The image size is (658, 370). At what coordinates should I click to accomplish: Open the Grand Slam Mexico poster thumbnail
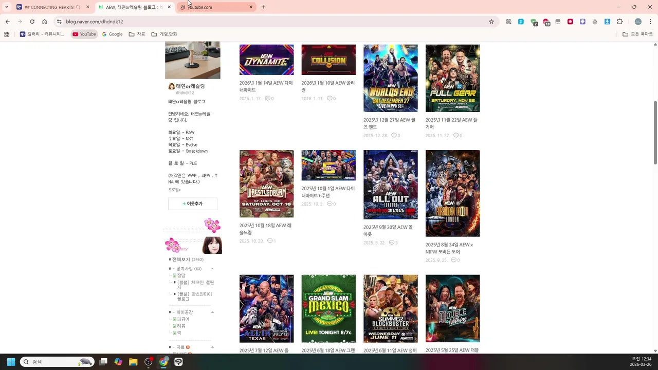tap(328, 308)
